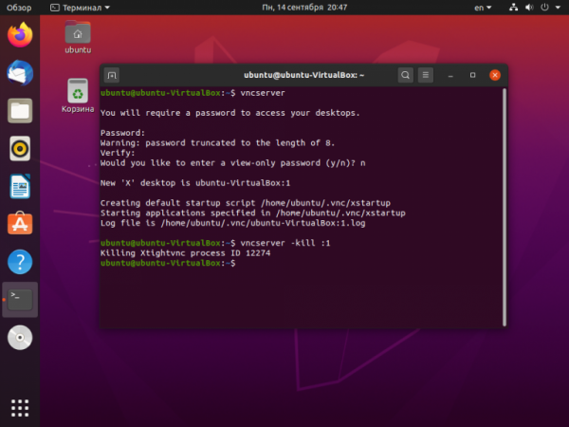
Task: Click the volume speaker icon in top bar
Action: click(529, 8)
